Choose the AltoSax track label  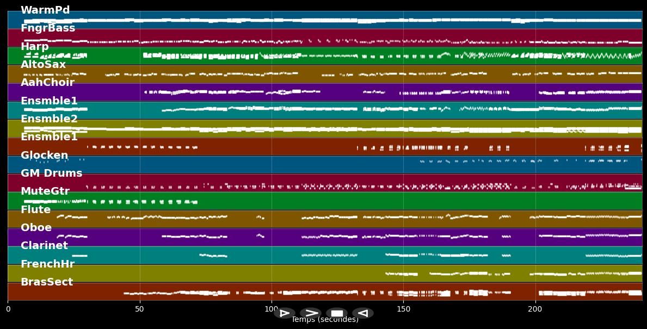tap(43, 65)
